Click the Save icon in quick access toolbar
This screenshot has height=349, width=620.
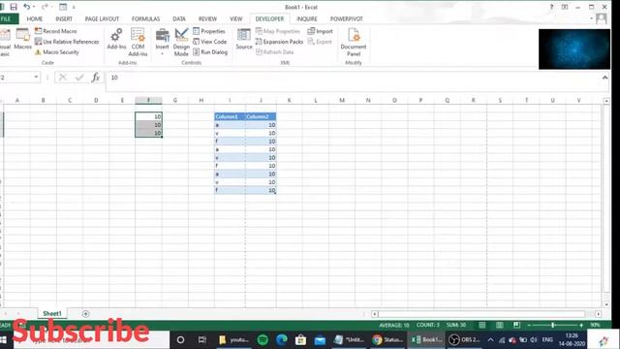click(14, 7)
